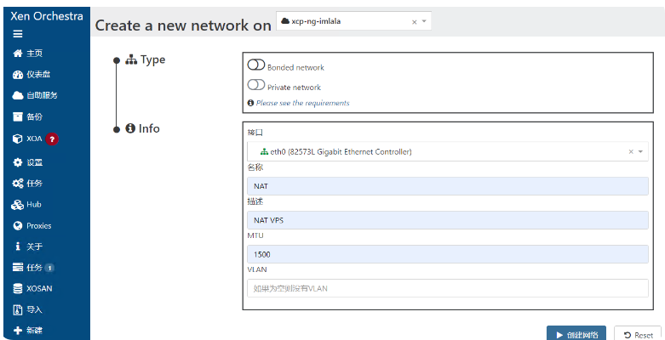The width and height of the screenshot is (665, 340).
Task: Expand the pool selector dropdown arrow
Action: coord(424,21)
